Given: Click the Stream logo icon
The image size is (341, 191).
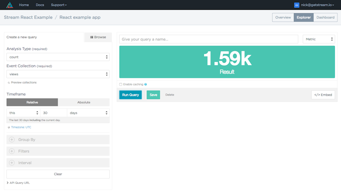Looking at the screenshot, I should (x=10, y=5).
